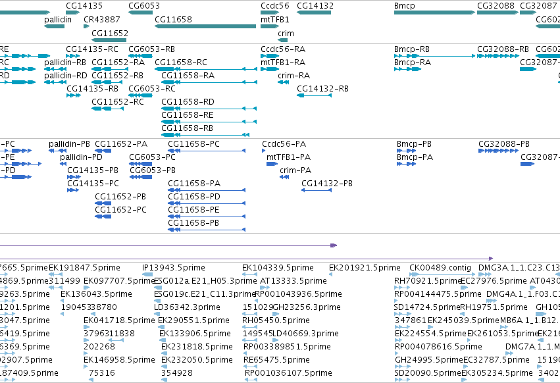Click transcript CG14135-RC
Screen dimensions: 560x383
(x=92, y=49)
